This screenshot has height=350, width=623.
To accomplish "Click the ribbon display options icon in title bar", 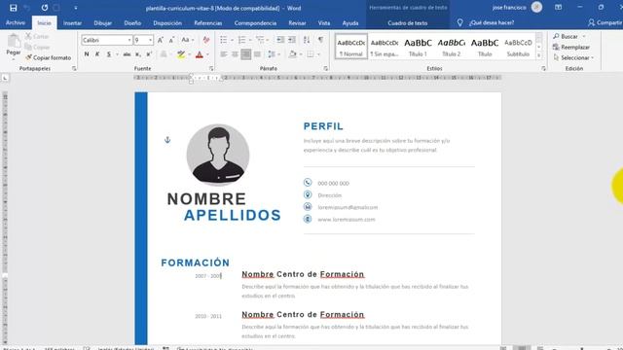I will point(558,7).
